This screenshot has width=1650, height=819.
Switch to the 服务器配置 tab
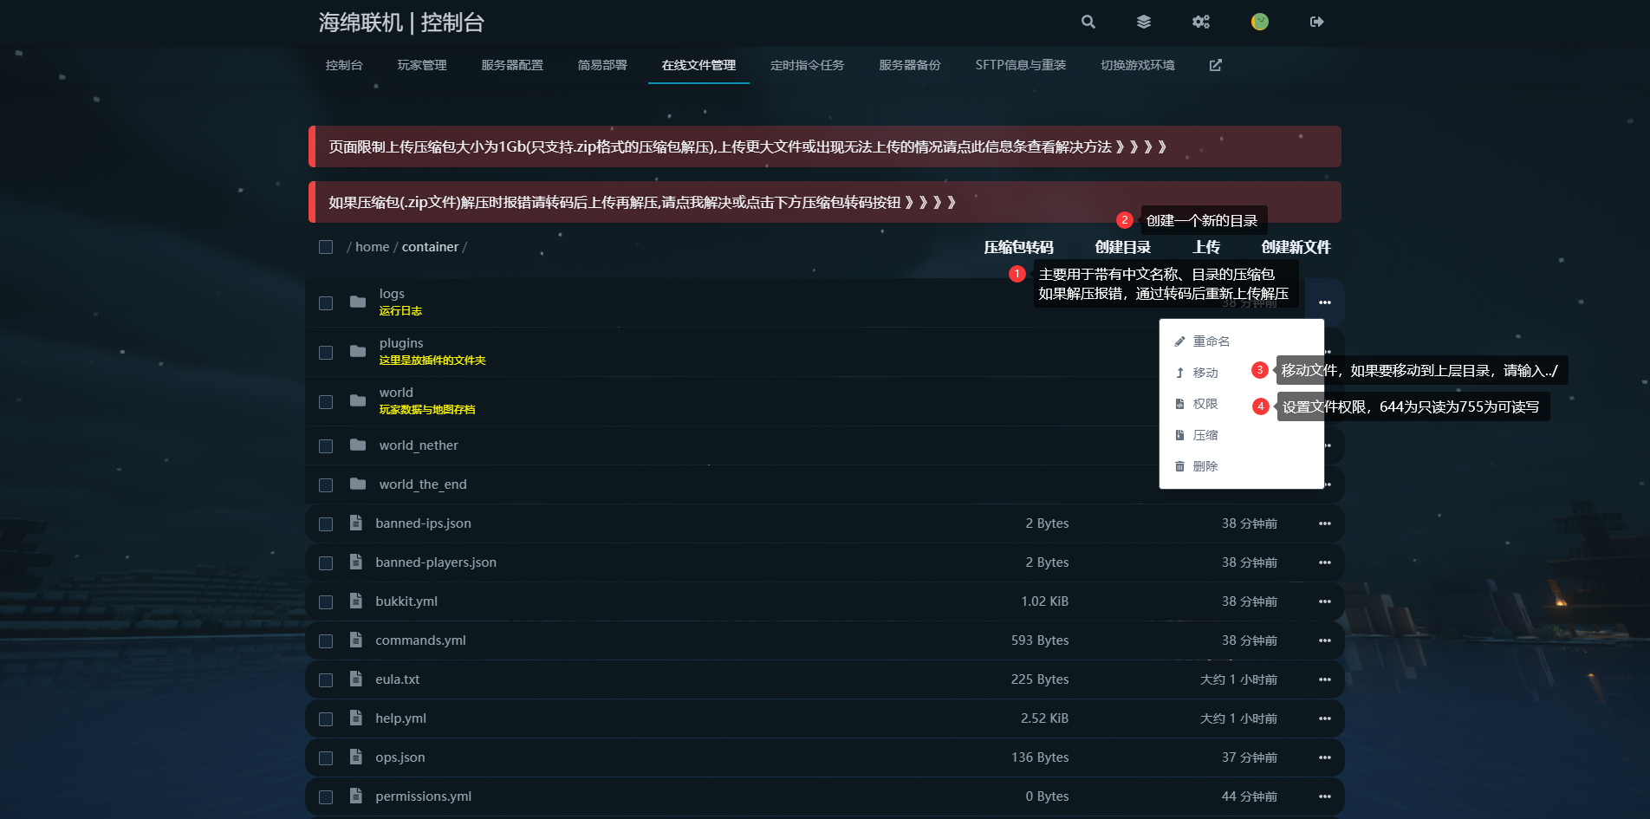pos(512,65)
